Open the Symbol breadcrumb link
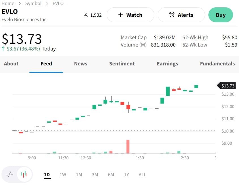This screenshot has width=239, height=185. coord(33,3)
